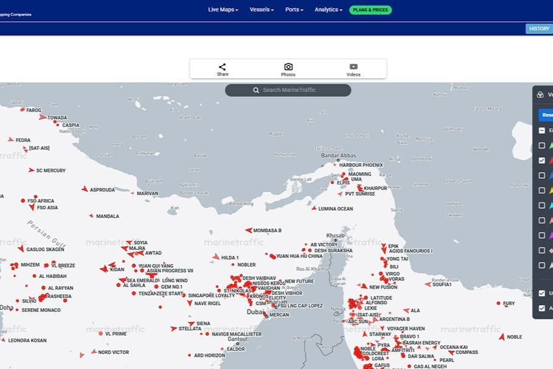Select the SC MERCURY vessel arrow
This screenshot has height=369, width=553.
(x=32, y=170)
